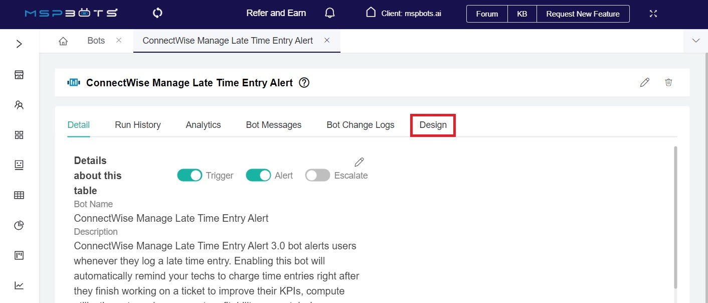The image size is (708, 303).
Task: Open the Run History tab
Action: [x=137, y=125]
